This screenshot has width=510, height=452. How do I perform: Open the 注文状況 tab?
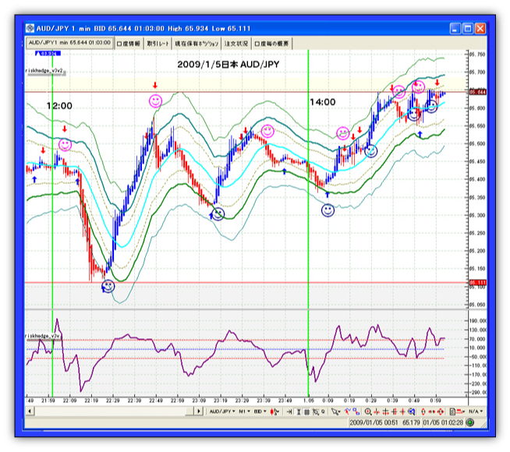tap(235, 44)
